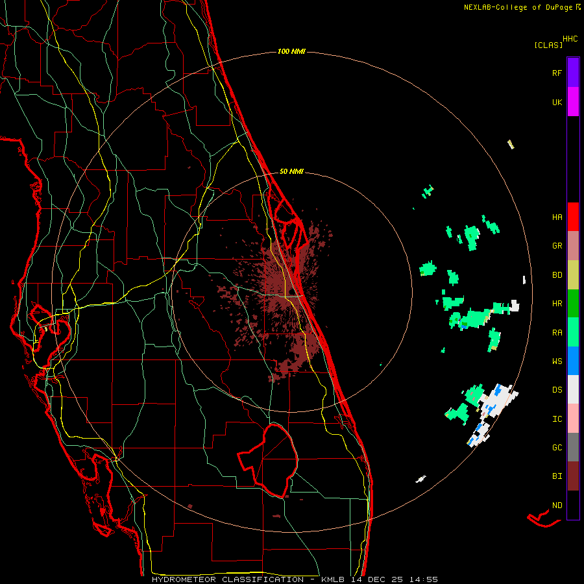Screen dimensions: 584x584
Task: Click the [CLAS] legend header
Action: point(548,45)
